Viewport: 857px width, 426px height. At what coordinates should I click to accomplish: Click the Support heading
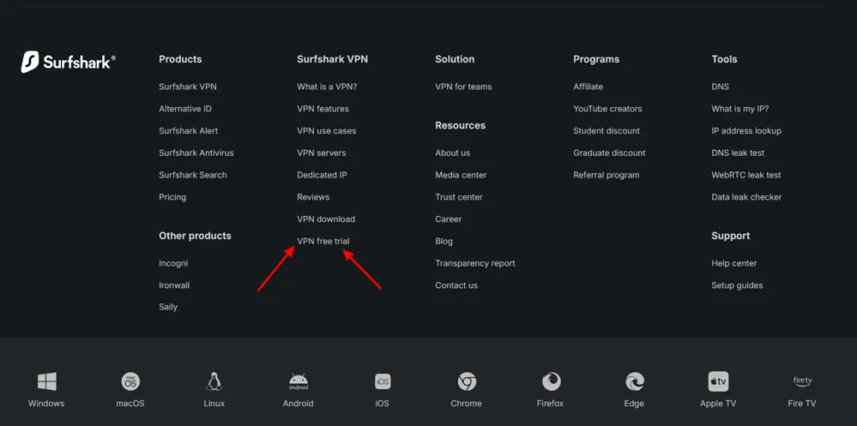pyautogui.click(x=731, y=236)
